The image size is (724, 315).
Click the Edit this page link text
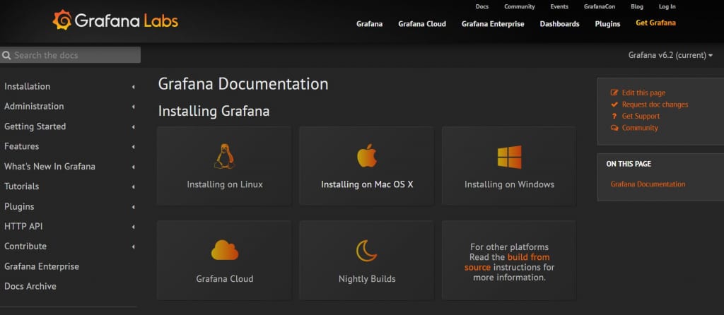643,93
